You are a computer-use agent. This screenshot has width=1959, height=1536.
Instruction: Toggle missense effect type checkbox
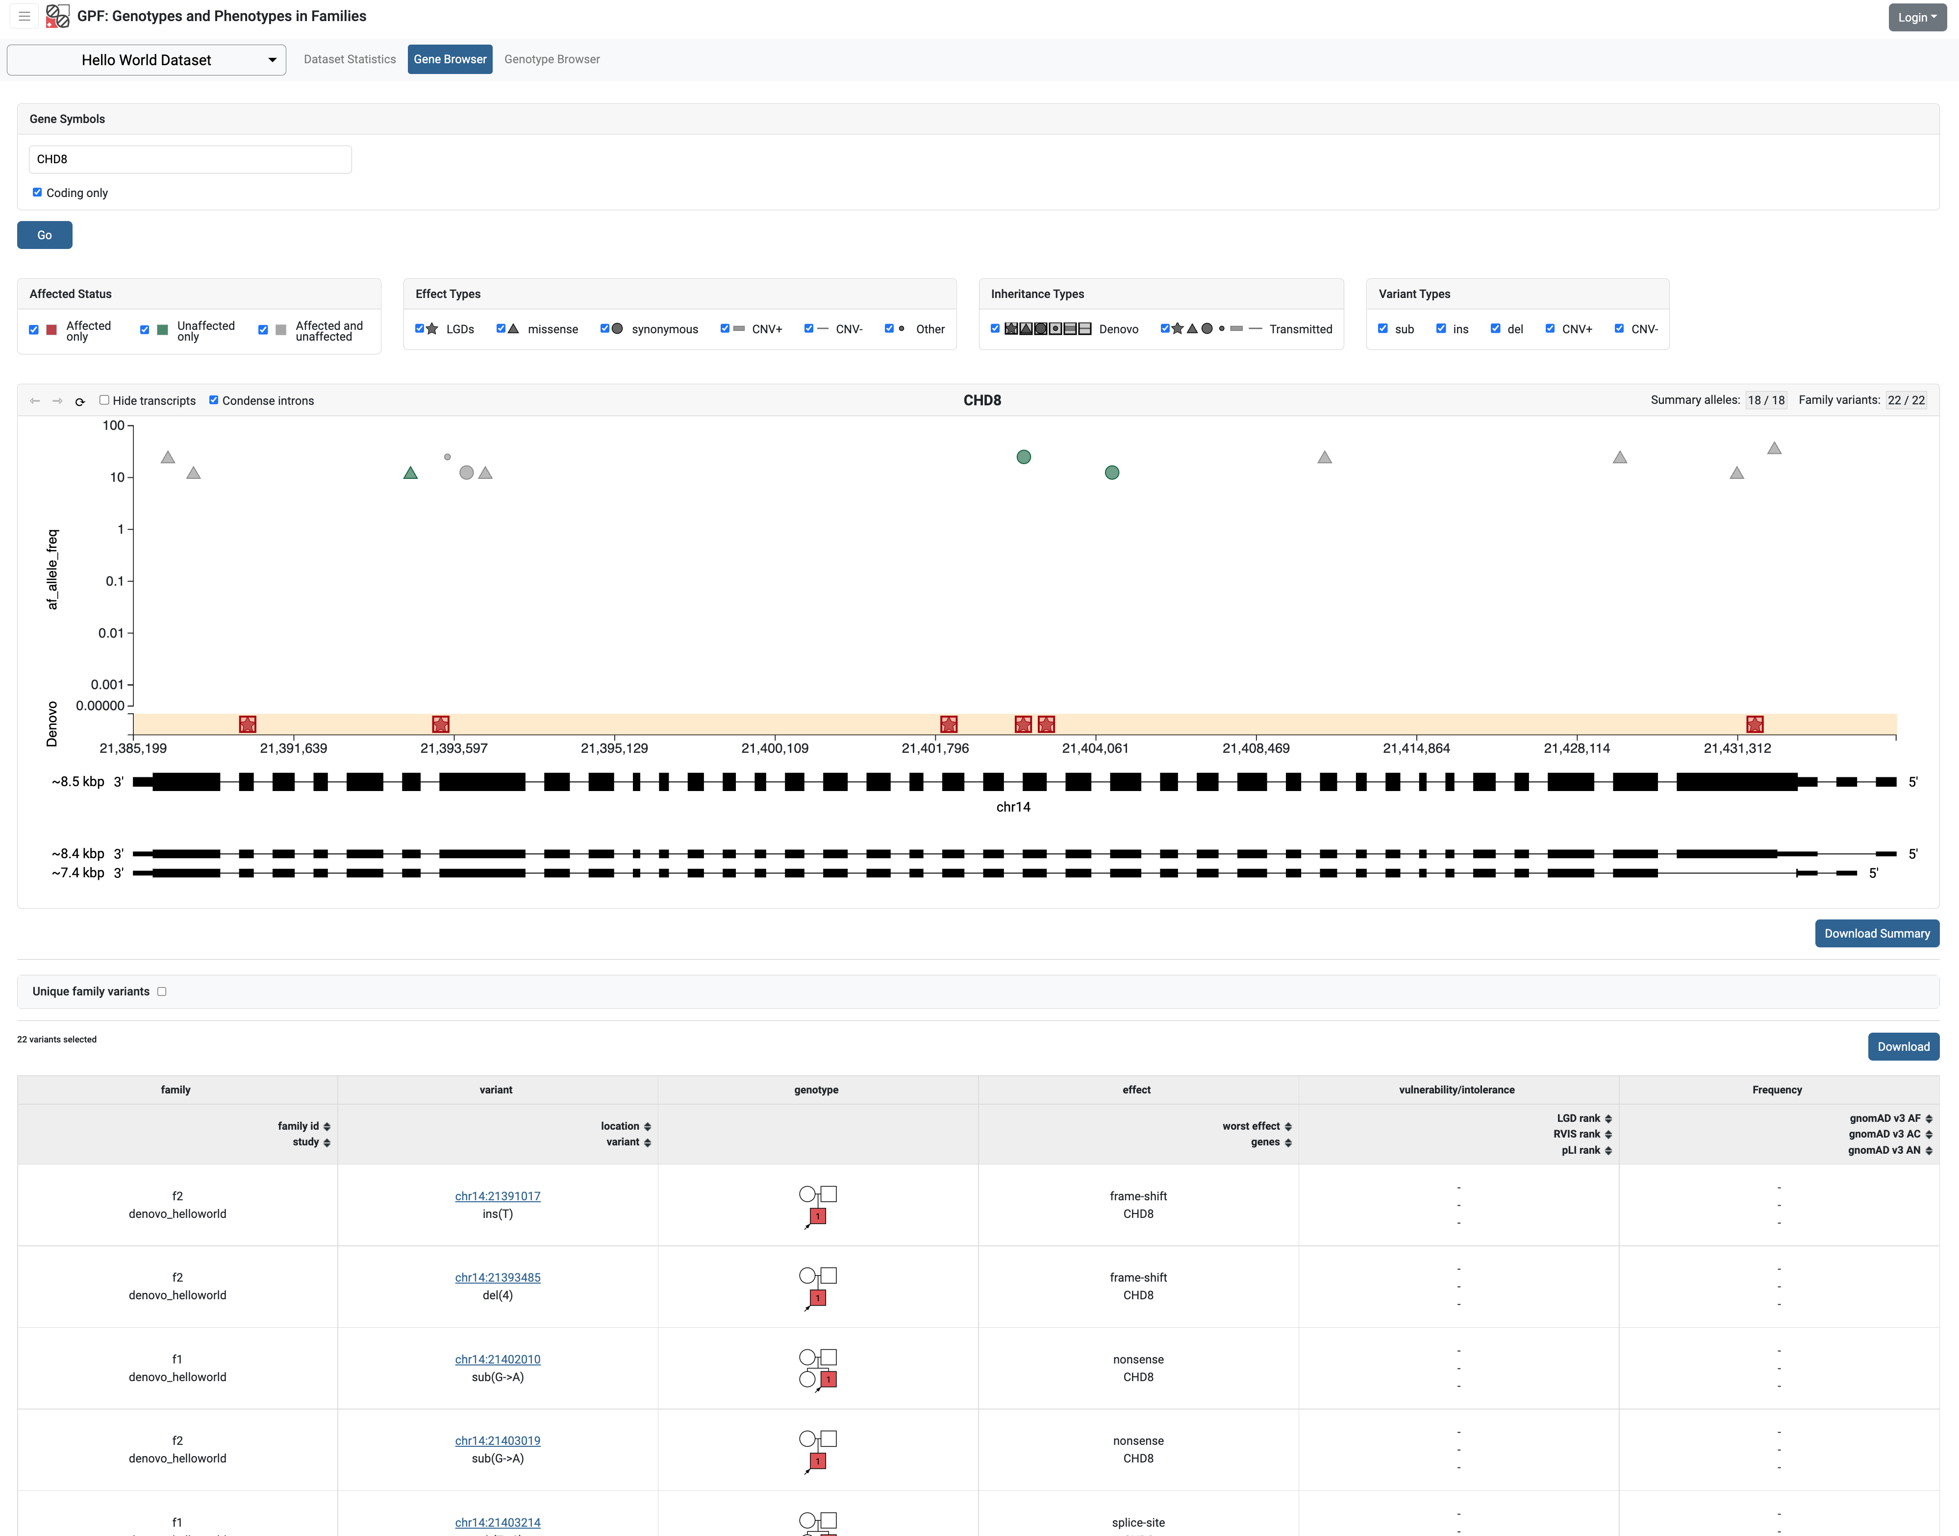coord(501,328)
